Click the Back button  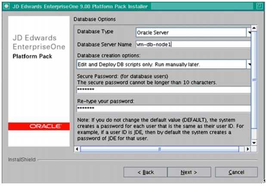pyautogui.click(x=145, y=172)
